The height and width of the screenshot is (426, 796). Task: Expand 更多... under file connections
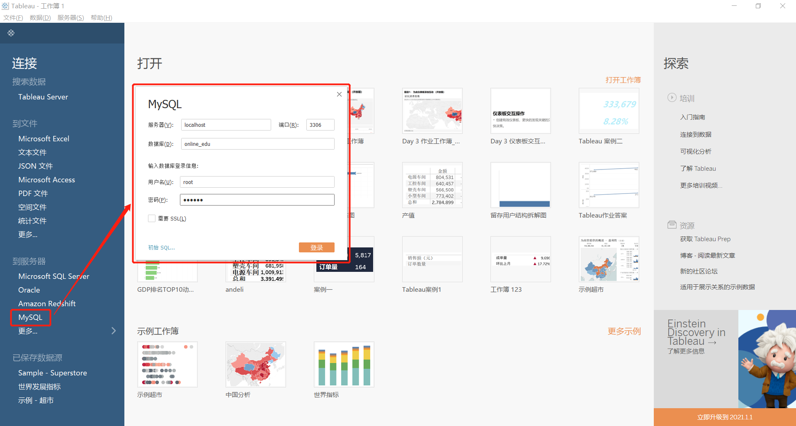point(28,235)
